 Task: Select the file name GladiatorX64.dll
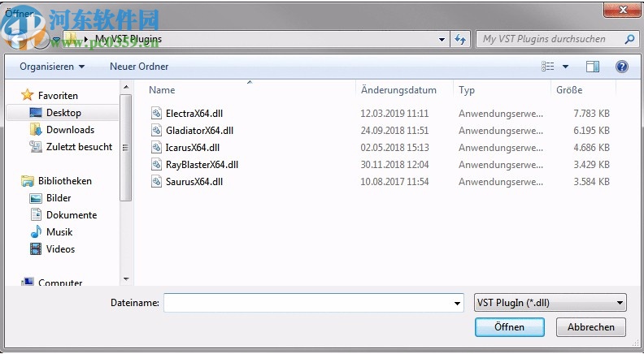pyautogui.click(x=199, y=131)
